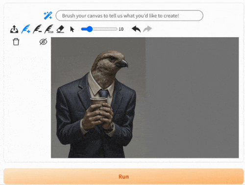Click the brush size slider handle
Image resolution: width=245 pixels, height=185 pixels.
click(x=89, y=29)
